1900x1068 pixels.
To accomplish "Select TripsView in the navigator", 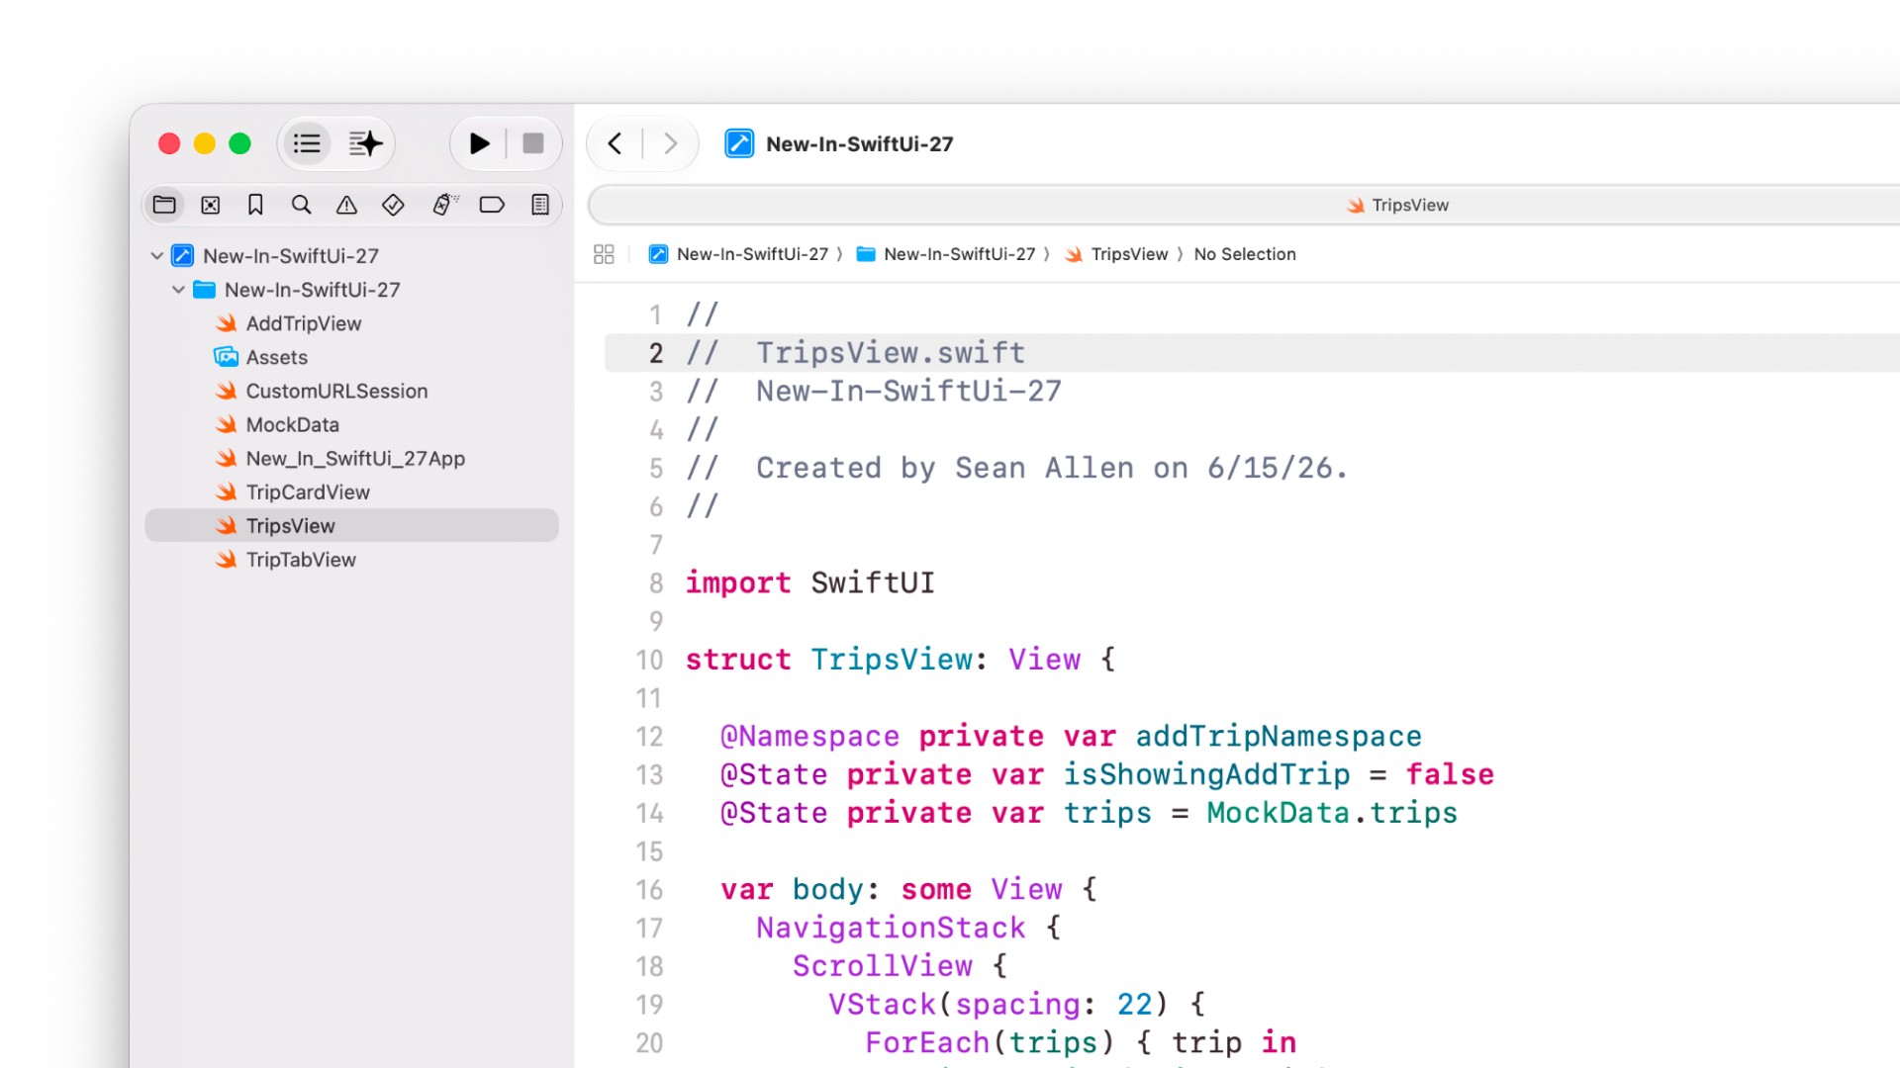I will pyautogui.click(x=351, y=526).
